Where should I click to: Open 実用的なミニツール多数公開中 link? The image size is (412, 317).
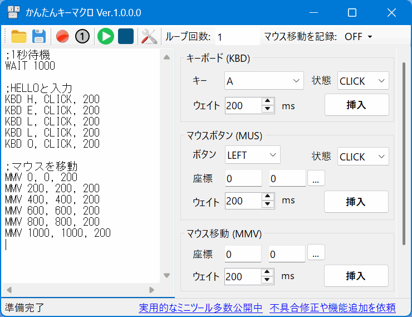pos(200,308)
